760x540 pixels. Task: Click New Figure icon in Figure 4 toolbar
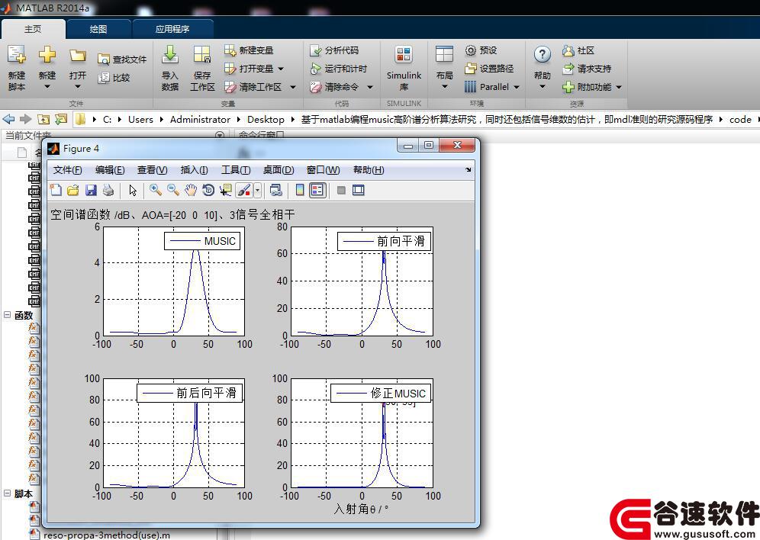56,190
